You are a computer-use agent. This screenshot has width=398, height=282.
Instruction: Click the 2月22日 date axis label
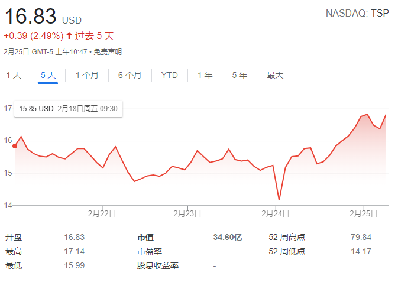102,213
